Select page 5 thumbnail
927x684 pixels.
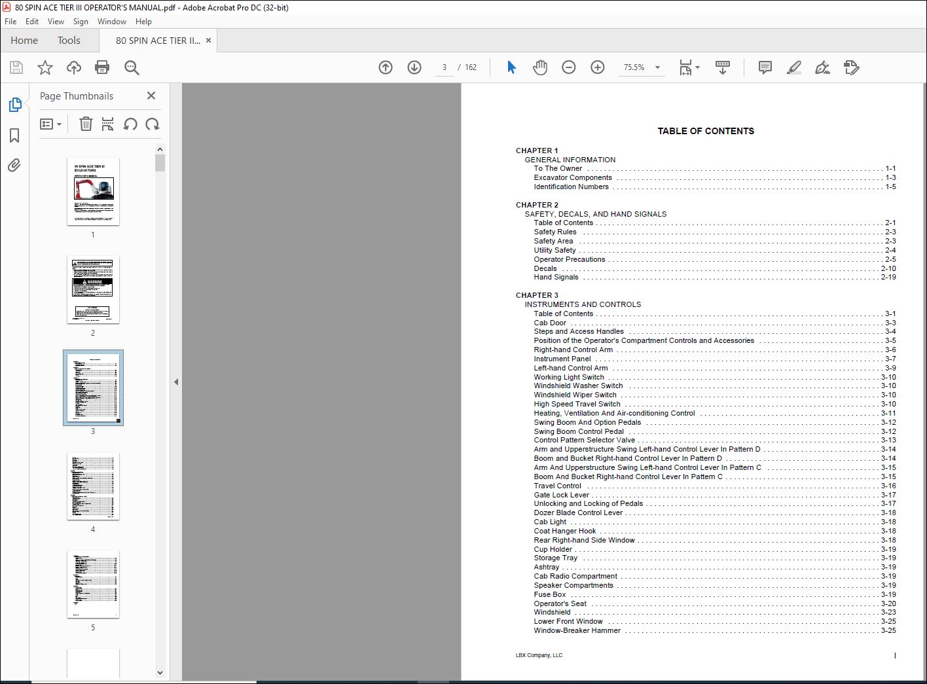[x=93, y=585]
